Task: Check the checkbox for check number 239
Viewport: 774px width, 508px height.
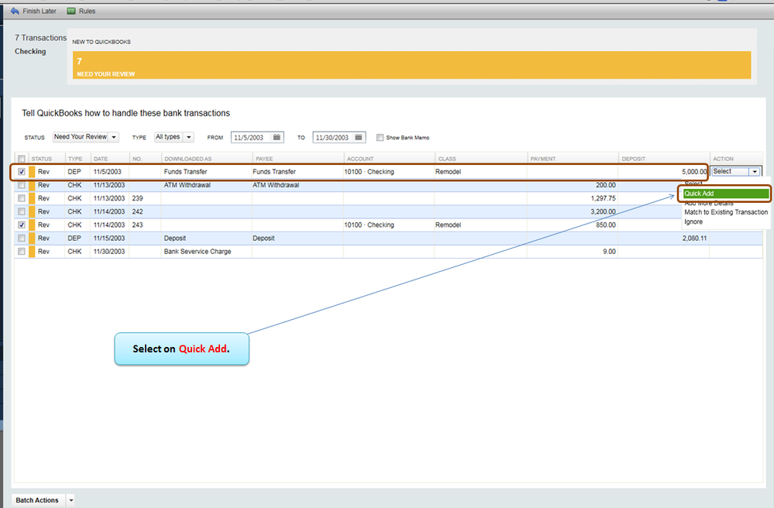Action: (x=21, y=198)
